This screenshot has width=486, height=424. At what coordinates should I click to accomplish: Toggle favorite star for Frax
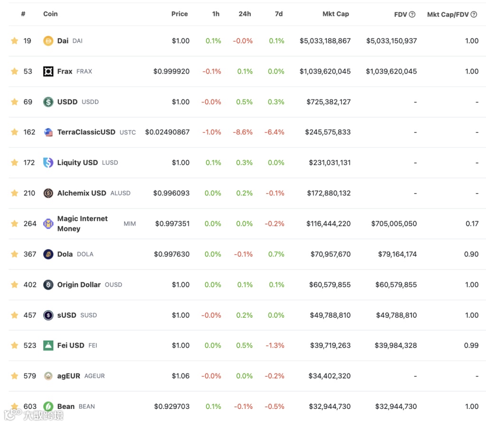pos(14,72)
